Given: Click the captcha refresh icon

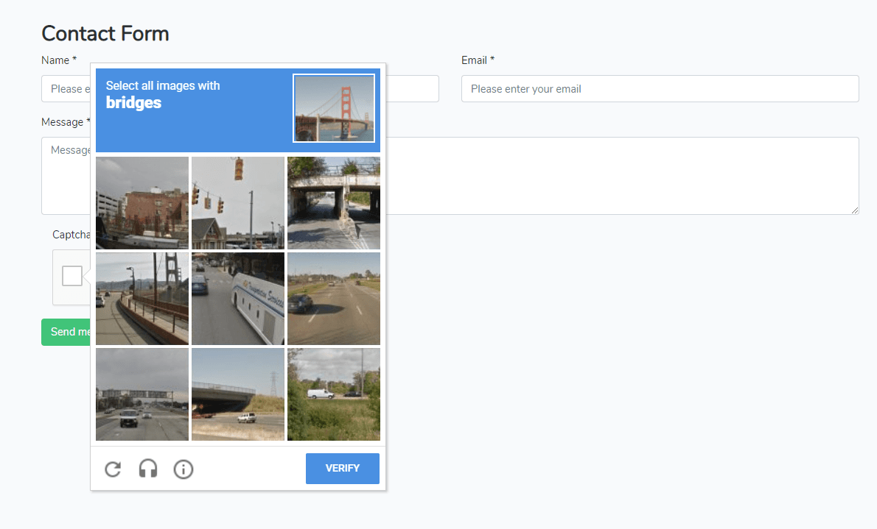Looking at the screenshot, I should click(x=112, y=469).
